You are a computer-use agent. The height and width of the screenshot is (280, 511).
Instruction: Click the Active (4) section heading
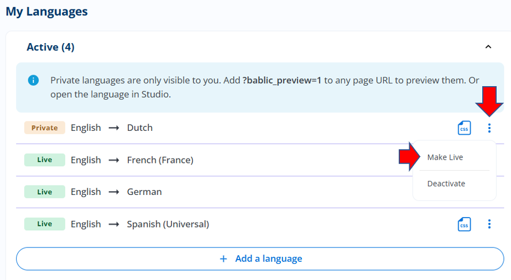50,47
